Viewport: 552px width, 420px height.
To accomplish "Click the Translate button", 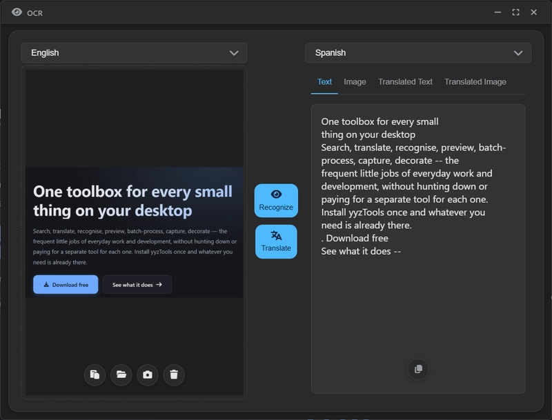I will tap(276, 241).
